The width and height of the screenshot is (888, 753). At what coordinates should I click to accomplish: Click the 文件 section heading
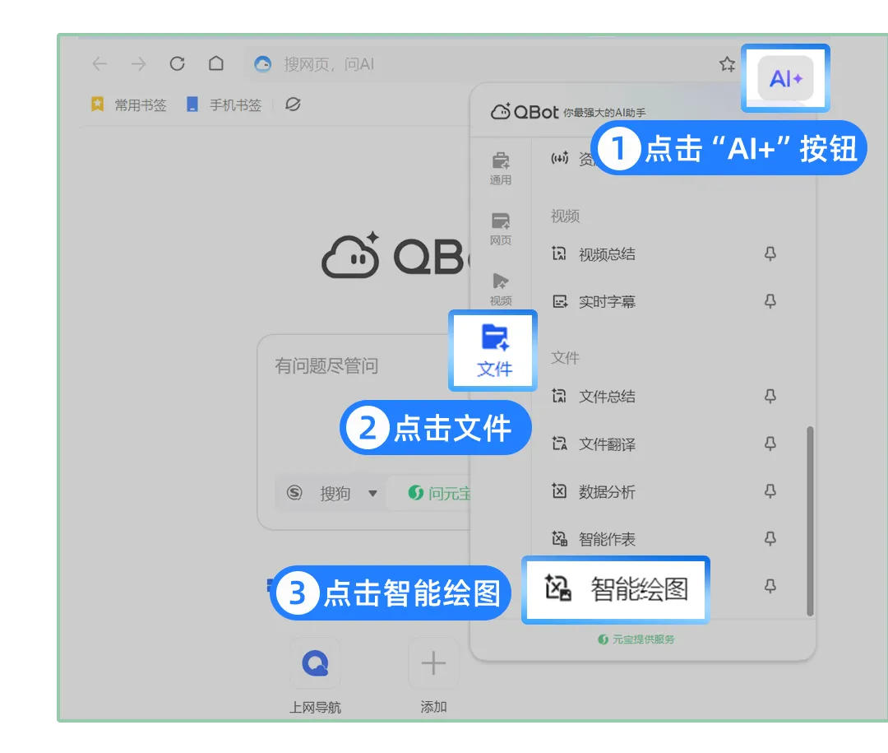pyautogui.click(x=565, y=358)
